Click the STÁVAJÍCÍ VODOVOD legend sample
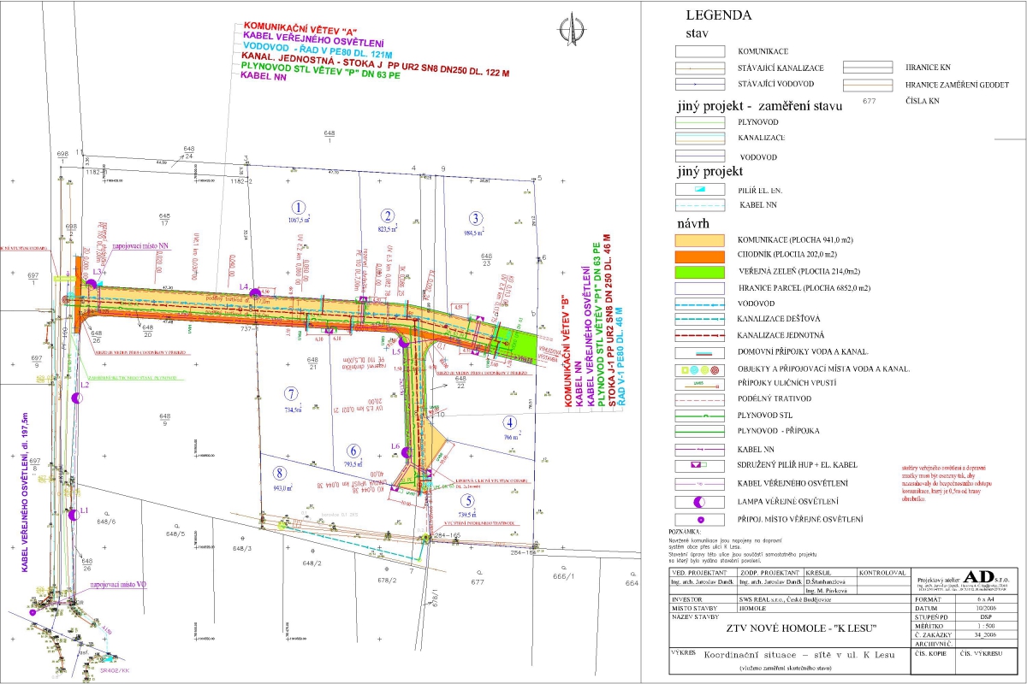Image resolution: width=1027 pixels, height=684 pixels. click(x=700, y=85)
